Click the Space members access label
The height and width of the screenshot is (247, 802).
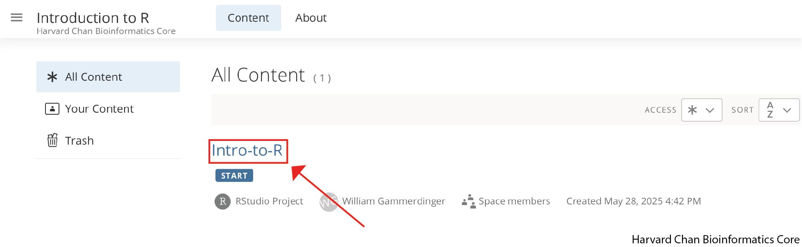pyautogui.click(x=514, y=202)
